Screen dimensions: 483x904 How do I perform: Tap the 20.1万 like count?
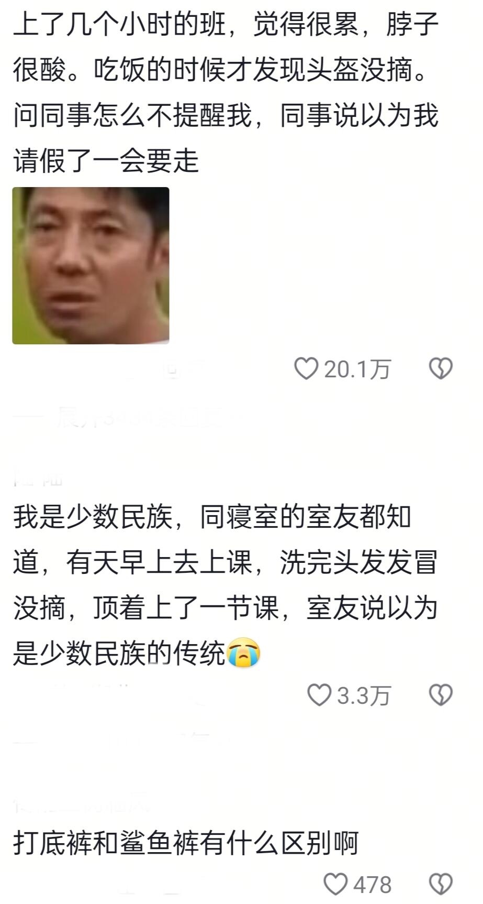(x=357, y=369)
